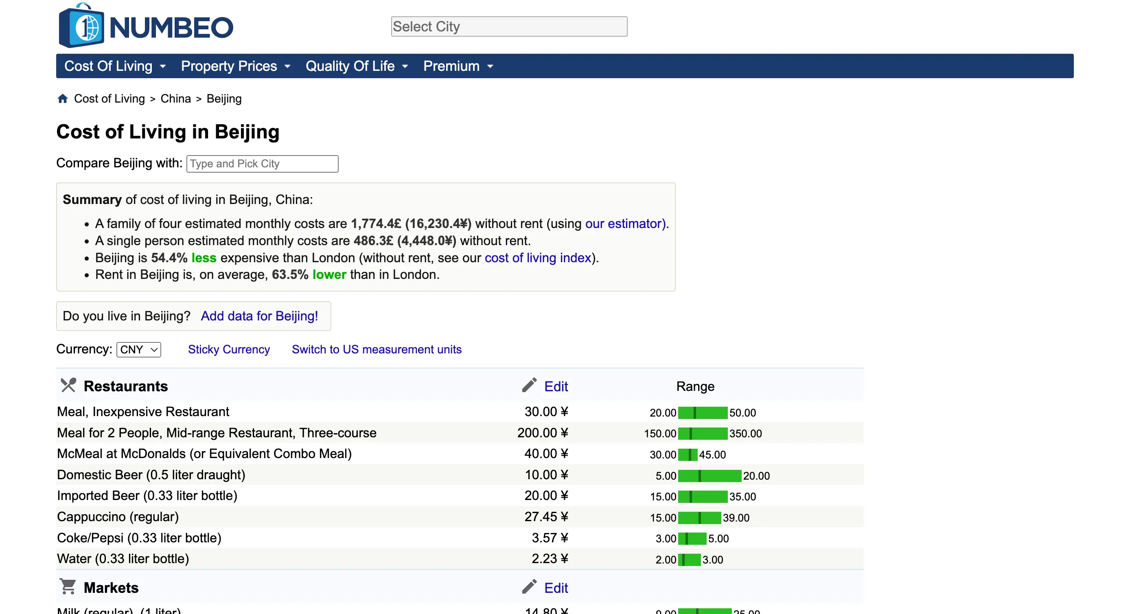Open the our estimator link
The width and height of the screenshot is (1130, 614).
tap(625, 224)
